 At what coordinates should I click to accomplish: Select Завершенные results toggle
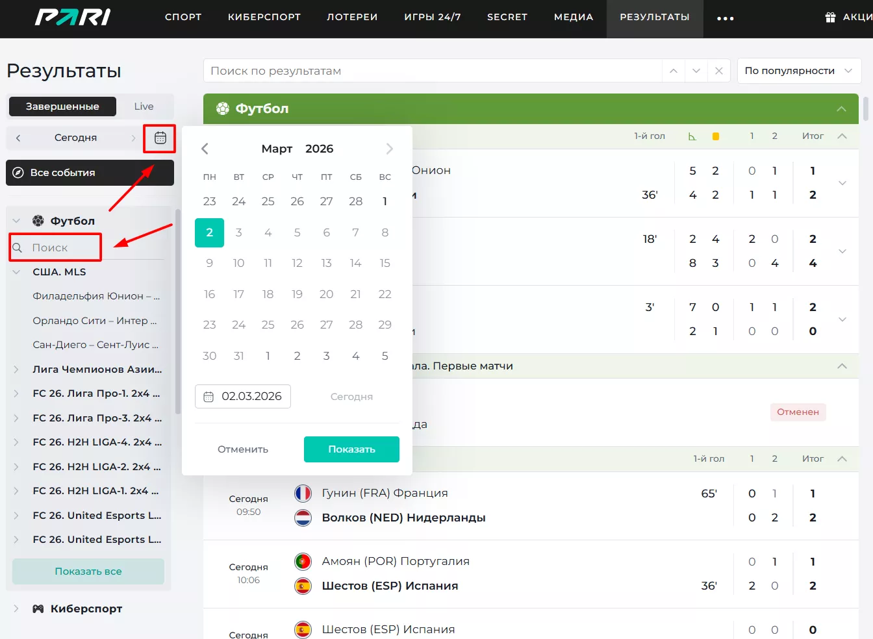click(x=62, y=106)
